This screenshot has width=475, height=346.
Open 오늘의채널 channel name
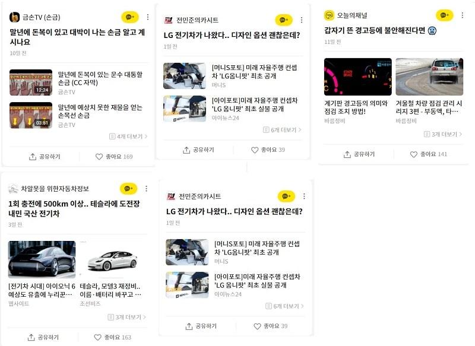(x=351, y=15)
